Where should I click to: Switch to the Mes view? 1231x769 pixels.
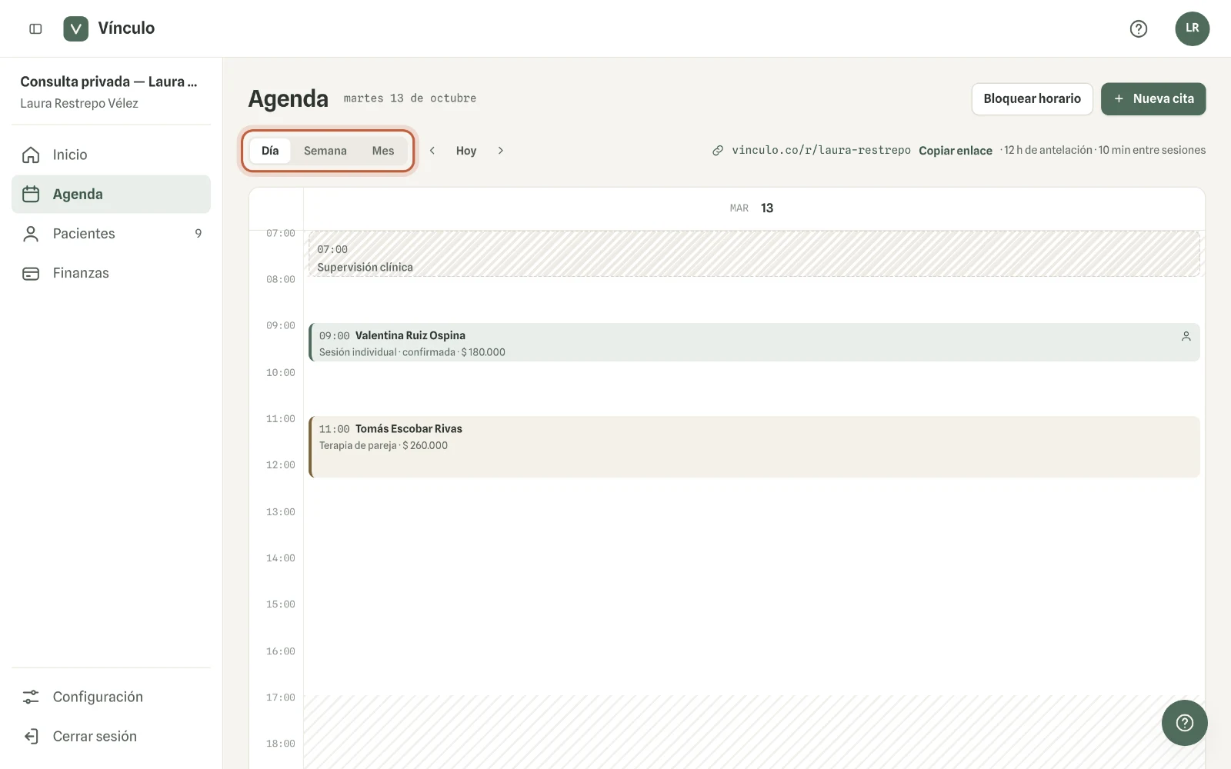click(383, 151)
